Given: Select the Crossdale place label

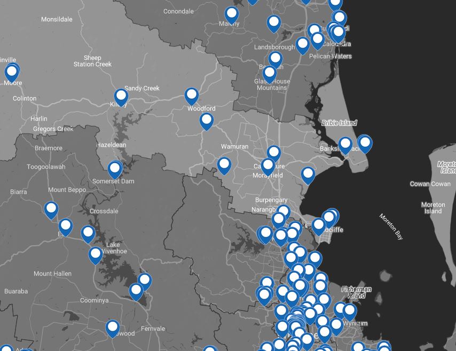Looking at the screenshot, I should [104, 211].
